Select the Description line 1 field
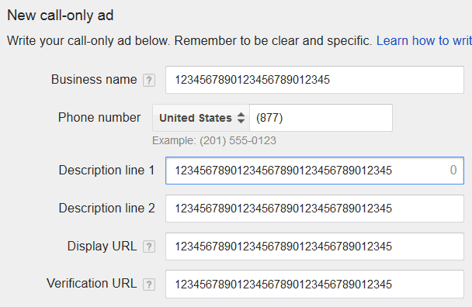 coord(314,171)
